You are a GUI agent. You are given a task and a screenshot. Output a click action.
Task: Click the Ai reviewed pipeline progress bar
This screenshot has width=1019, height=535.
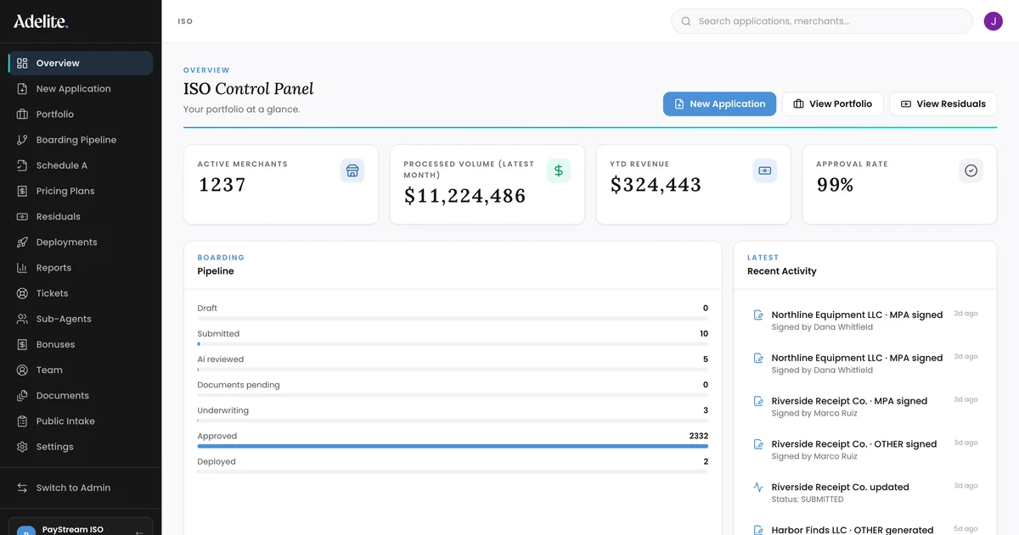click(x=453, y=370)
